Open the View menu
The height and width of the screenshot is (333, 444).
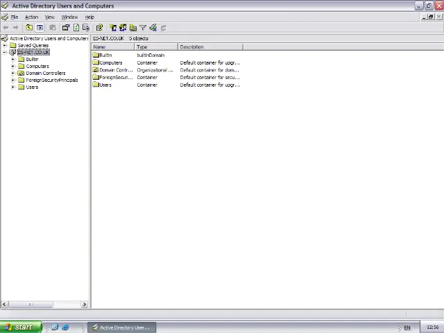[50, 17]
